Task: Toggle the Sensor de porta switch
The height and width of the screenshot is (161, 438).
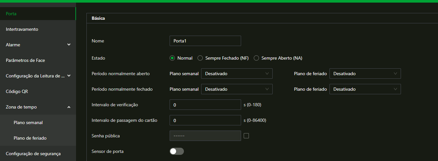Action: click(177, 151)
